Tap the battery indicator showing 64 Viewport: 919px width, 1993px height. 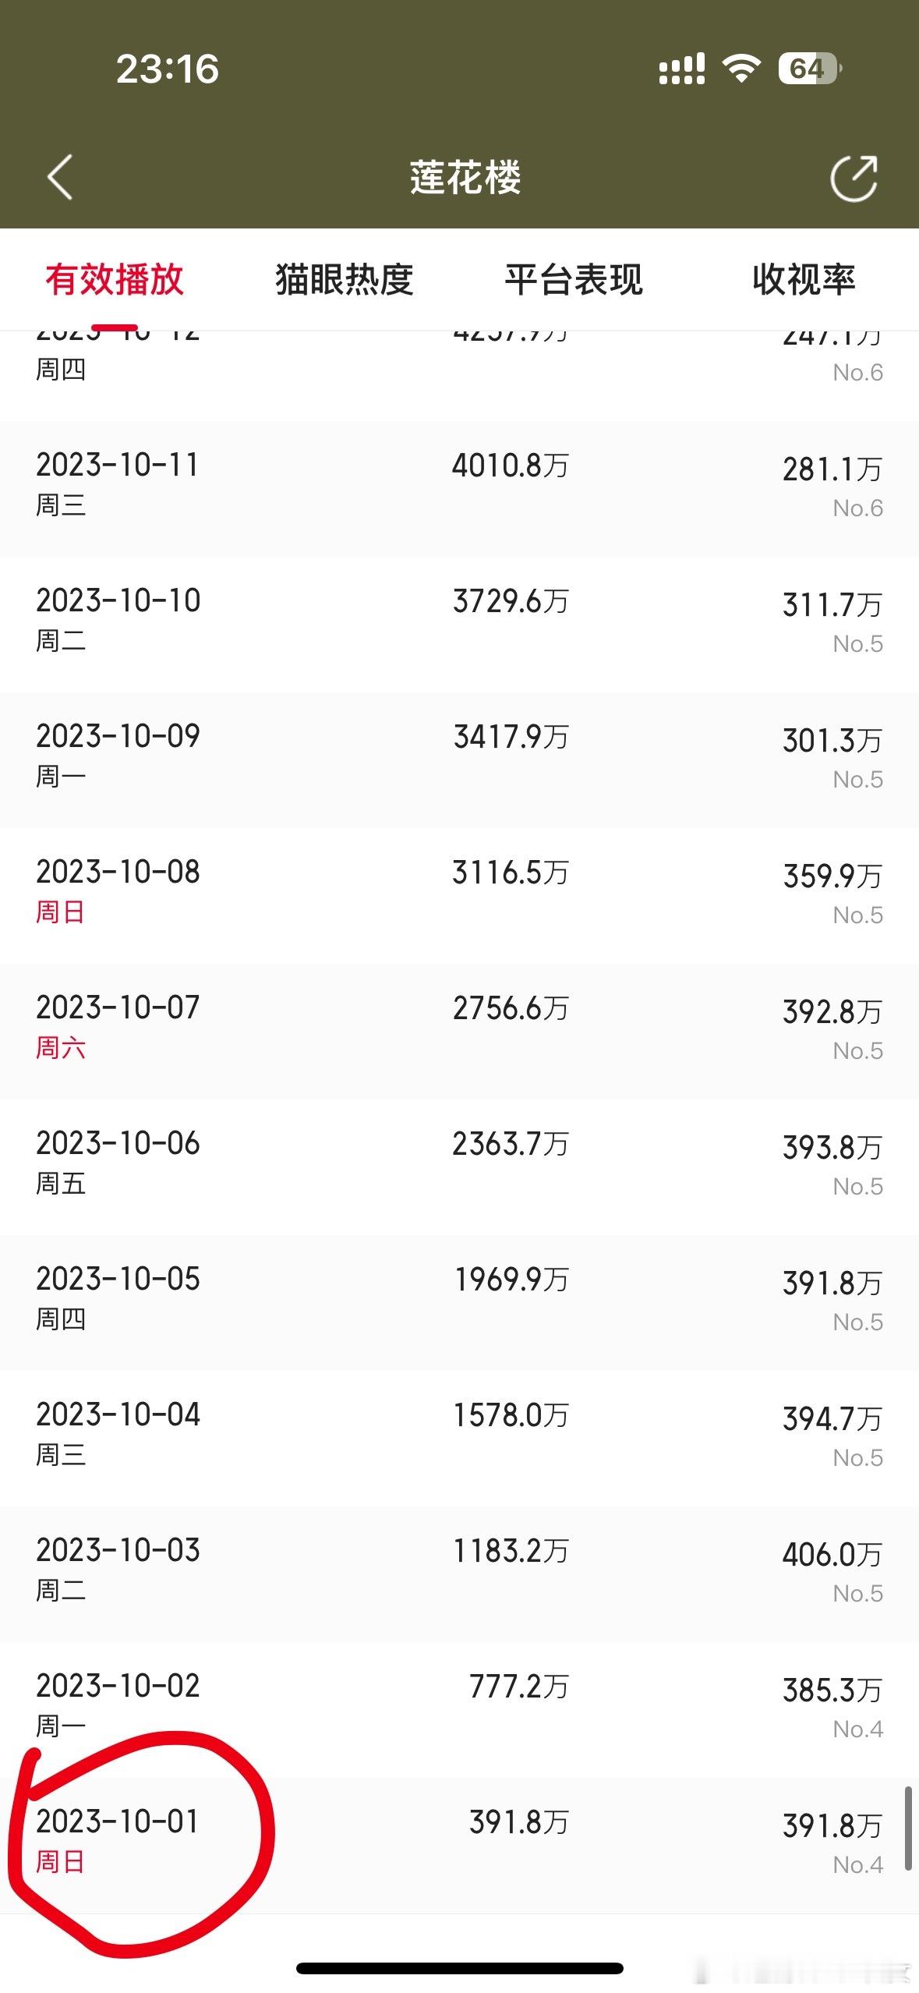coord(810,69)
